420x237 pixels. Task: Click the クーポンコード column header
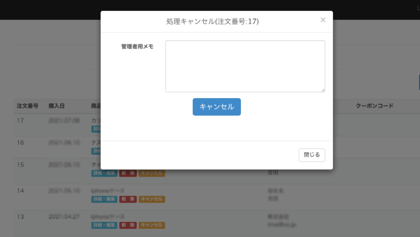point(374,106)
